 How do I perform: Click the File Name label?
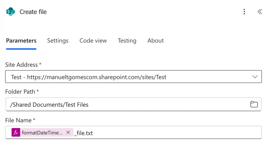pos(18,120)
